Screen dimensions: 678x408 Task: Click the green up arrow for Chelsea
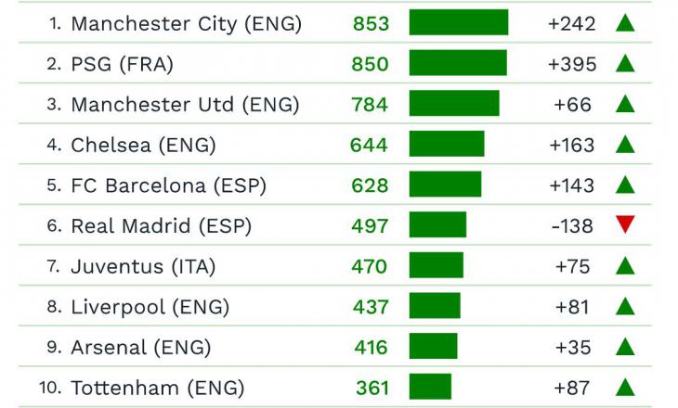(625, 145)
